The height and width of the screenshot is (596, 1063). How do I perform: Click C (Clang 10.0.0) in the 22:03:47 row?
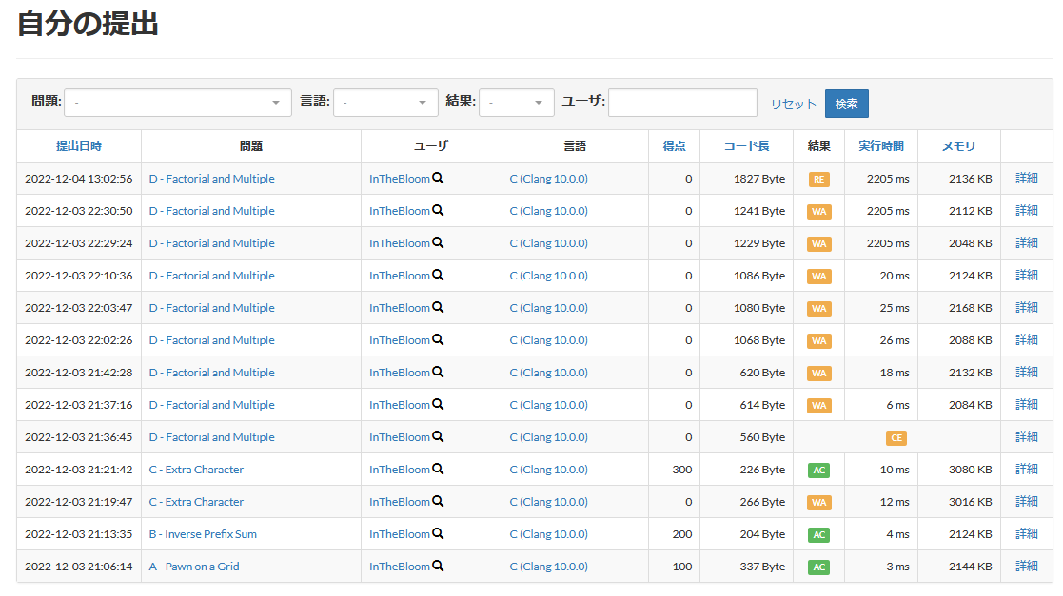point(548,308)
